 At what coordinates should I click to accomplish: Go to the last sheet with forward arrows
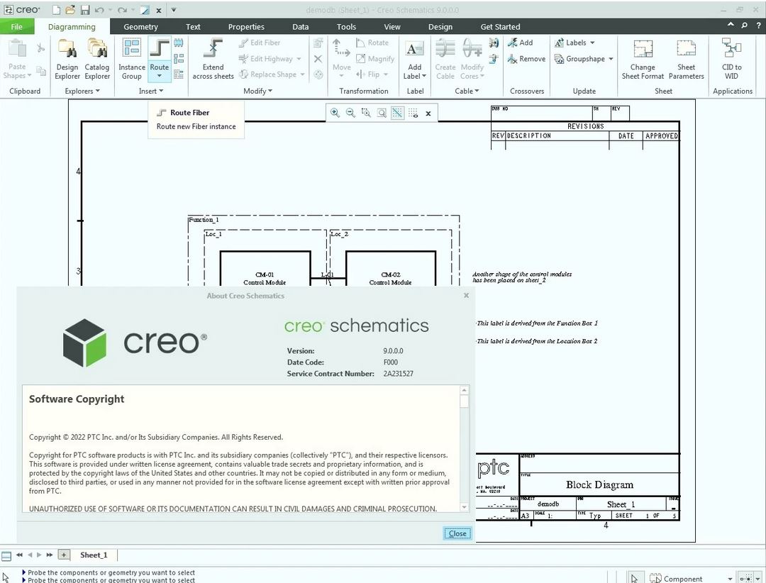[50, 555]
